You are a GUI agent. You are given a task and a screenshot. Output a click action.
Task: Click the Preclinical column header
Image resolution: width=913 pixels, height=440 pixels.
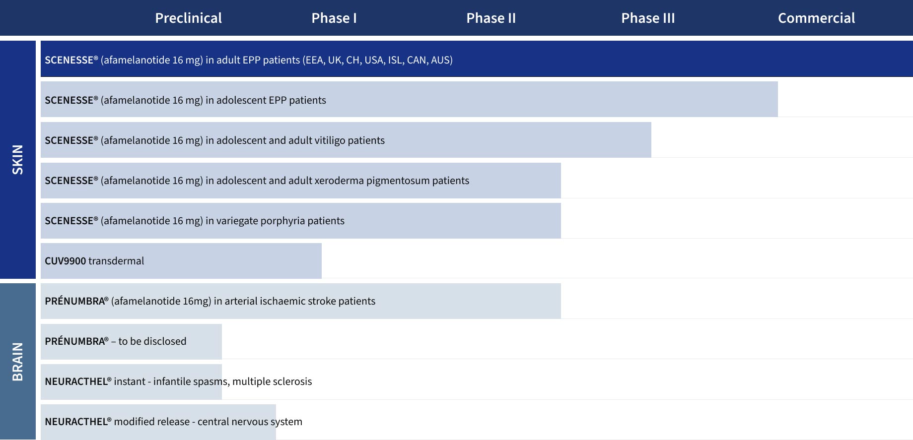(188, 18)
